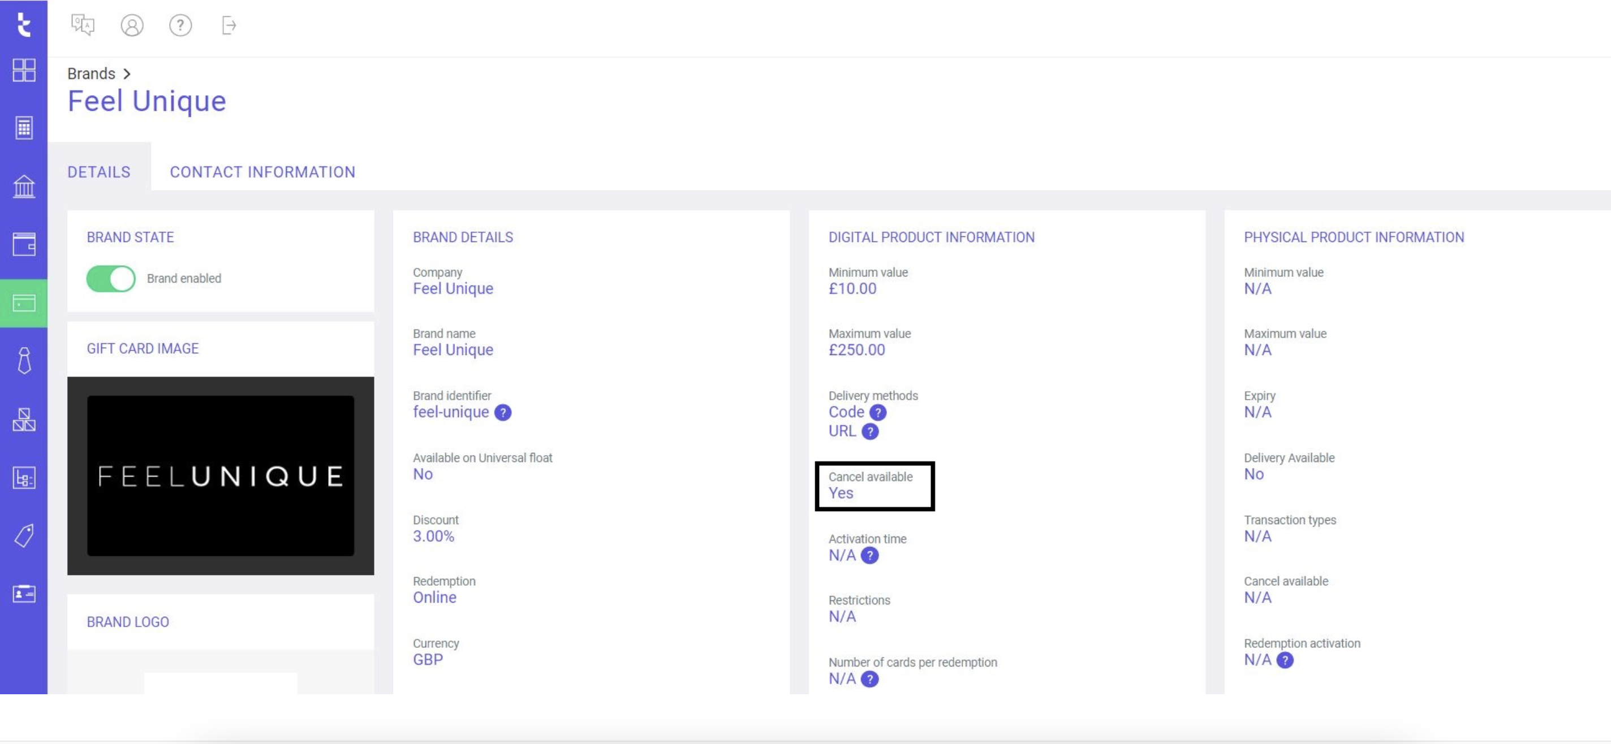
Task: Click the help icon beside Activation time
Action: (x=870, y=556)
